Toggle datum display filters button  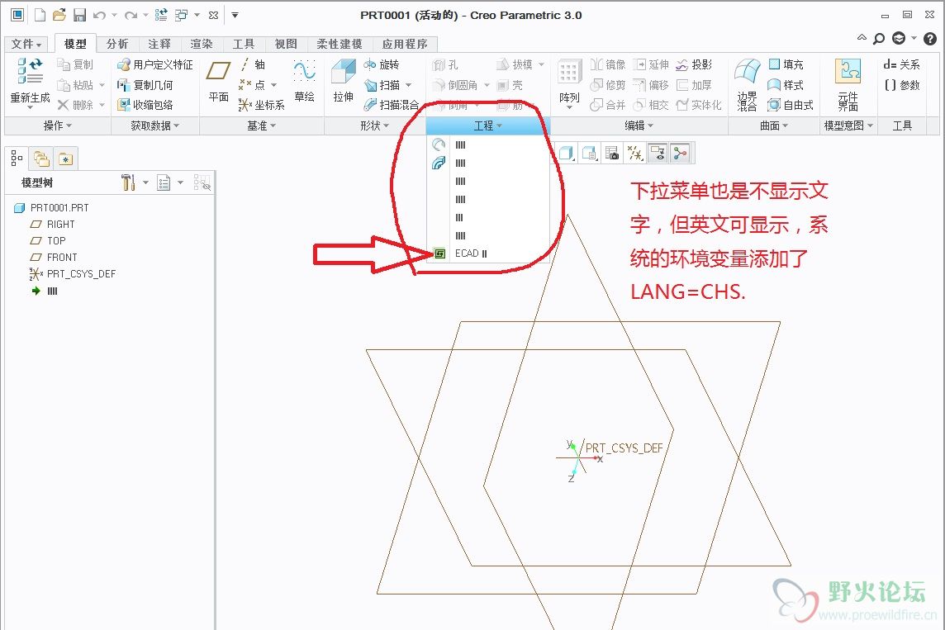click(635, 153)
